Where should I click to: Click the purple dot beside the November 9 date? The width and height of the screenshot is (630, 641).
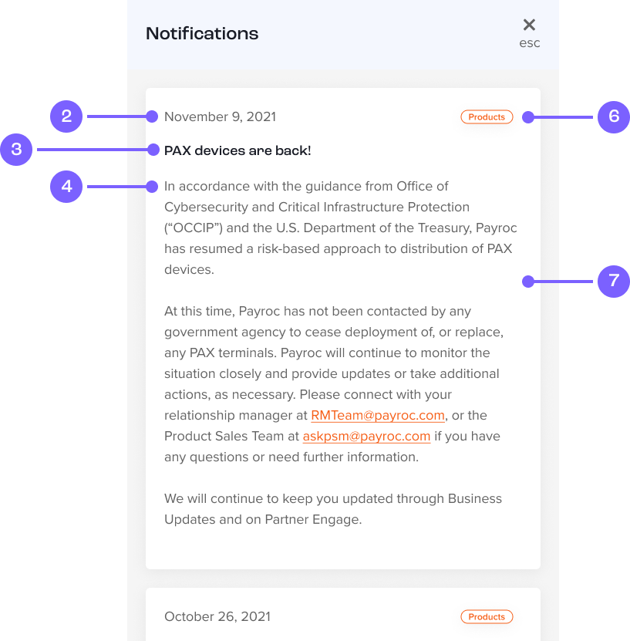[x=153, y=117]
